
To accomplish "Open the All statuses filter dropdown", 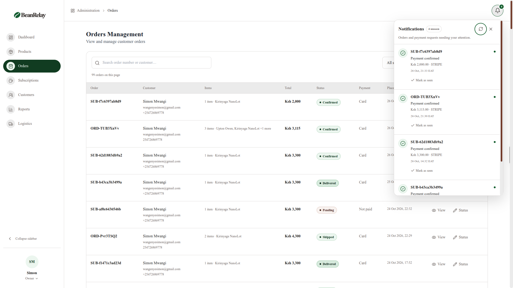I will pyautogui.click(x=388, y=63).
